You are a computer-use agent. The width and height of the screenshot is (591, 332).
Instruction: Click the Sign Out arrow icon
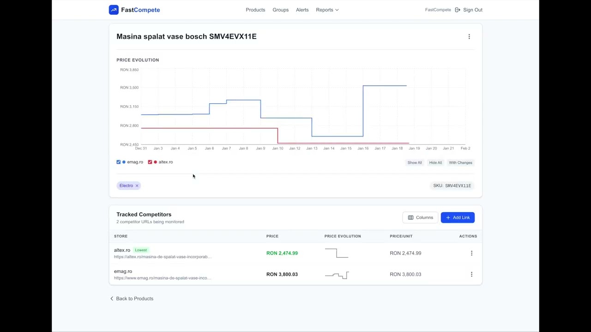click(x=458, y=10)
